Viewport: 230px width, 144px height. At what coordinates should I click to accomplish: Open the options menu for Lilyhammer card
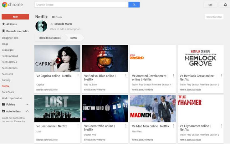(221, 126)
